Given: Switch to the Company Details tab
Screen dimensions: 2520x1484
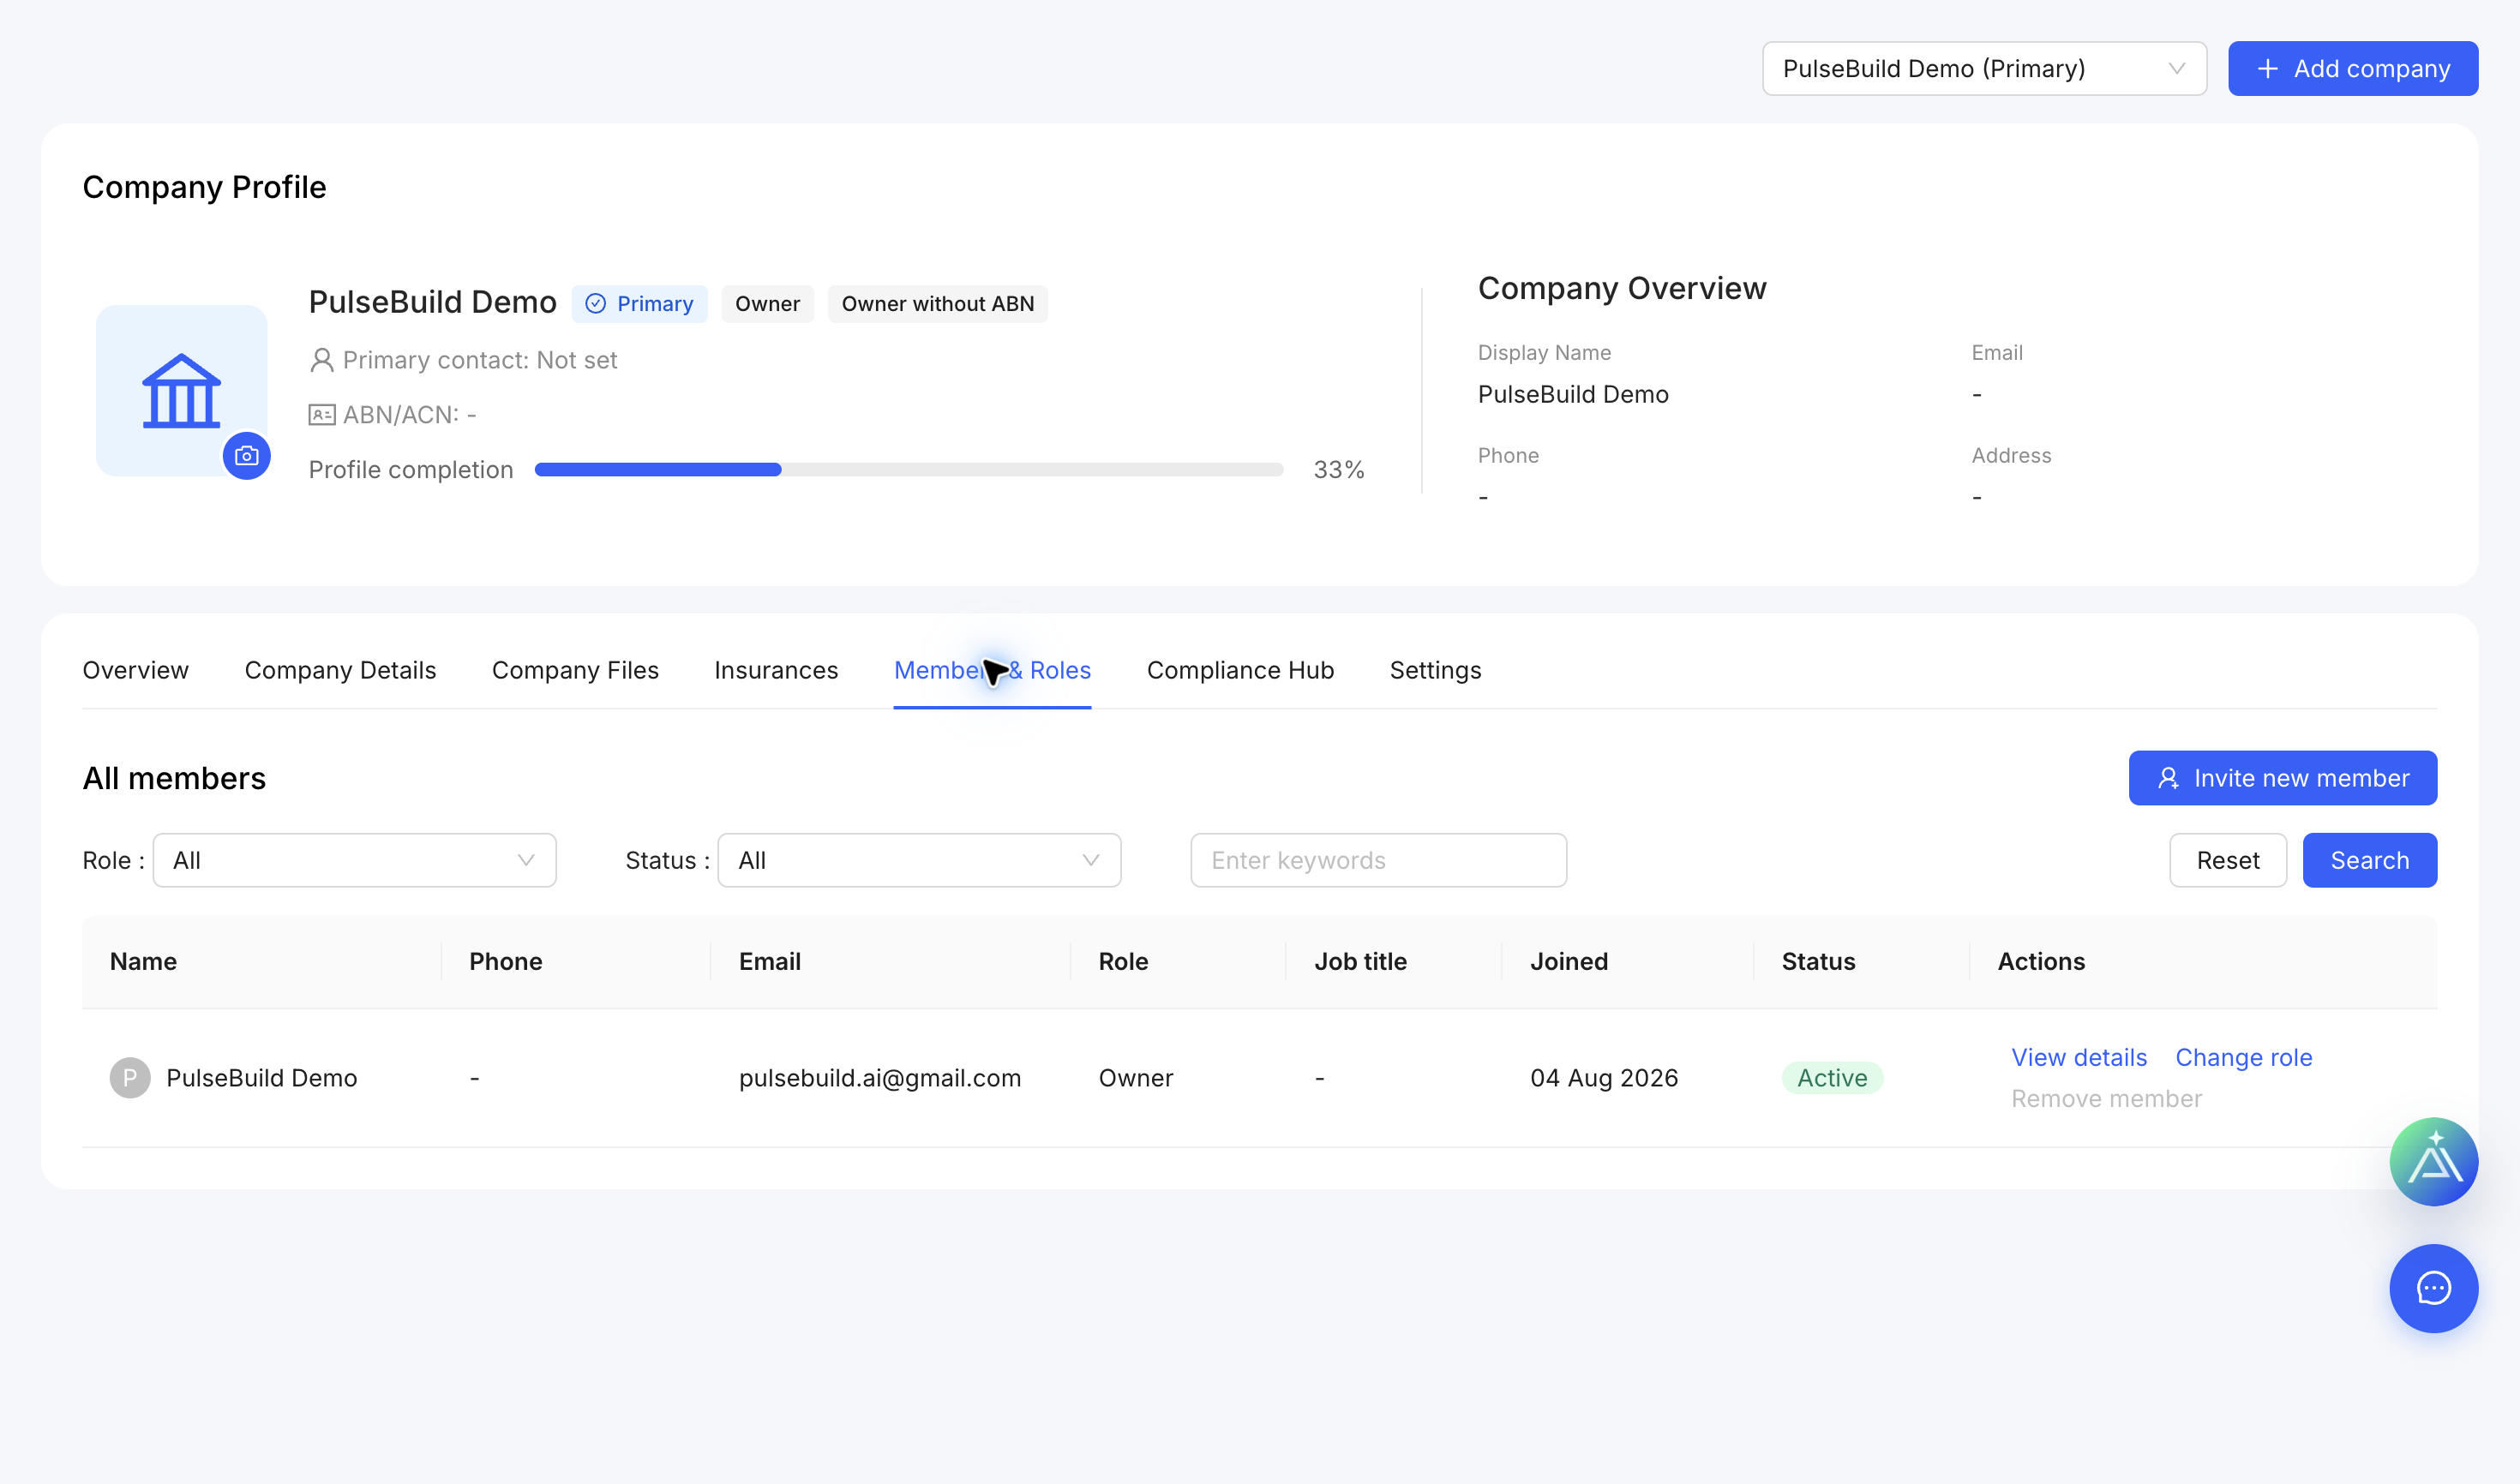Looking at the screenshot, I should click(340, 670).
